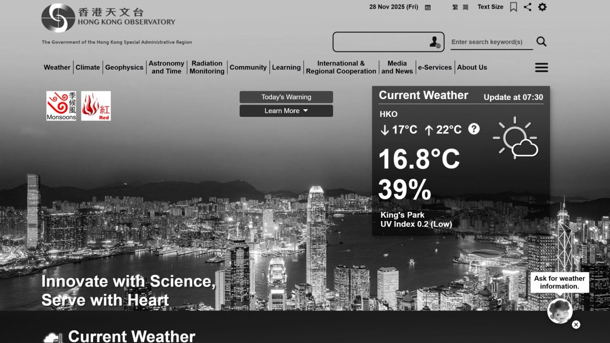Click the bookmark icon in the top bar
The image size is (610, 343).
click(x=513, y=7)
